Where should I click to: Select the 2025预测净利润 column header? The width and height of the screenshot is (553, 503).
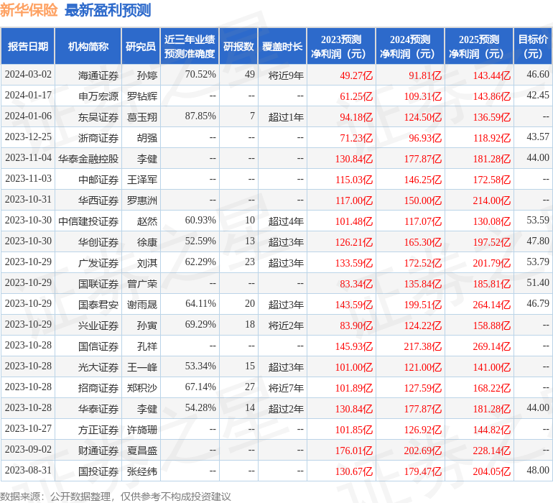(479, 46)
